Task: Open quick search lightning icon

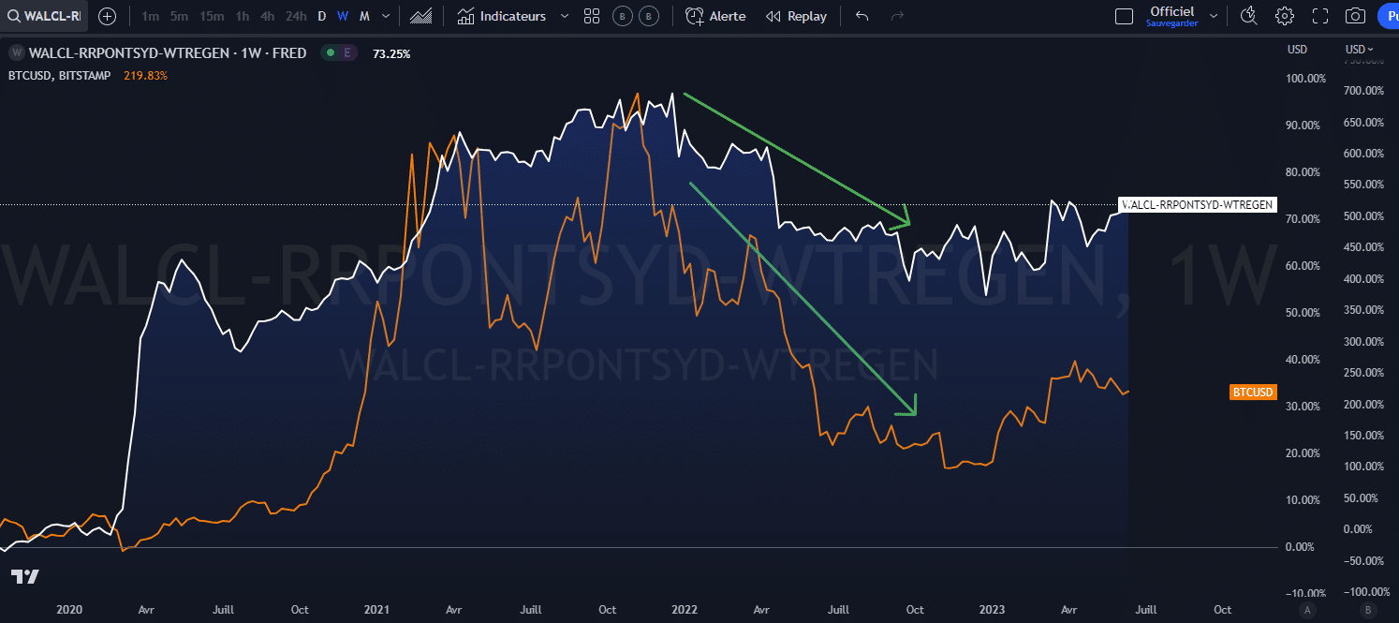Action: click(x=1248, y=16)
